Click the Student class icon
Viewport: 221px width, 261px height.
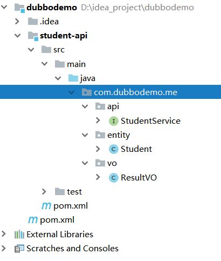[114, 149]
